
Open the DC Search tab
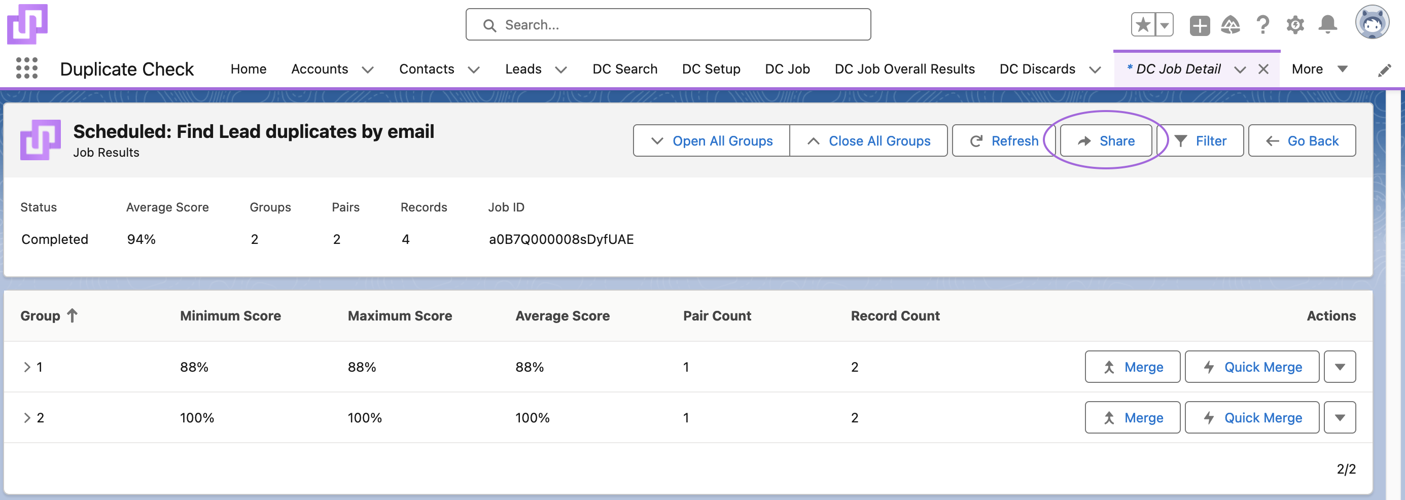[625, 69]
